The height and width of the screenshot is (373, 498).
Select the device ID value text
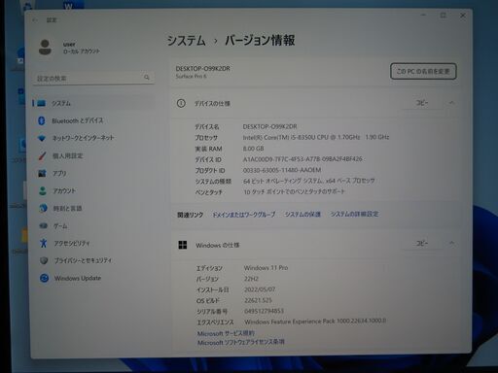pyautogui.click(x=302, y=159)
